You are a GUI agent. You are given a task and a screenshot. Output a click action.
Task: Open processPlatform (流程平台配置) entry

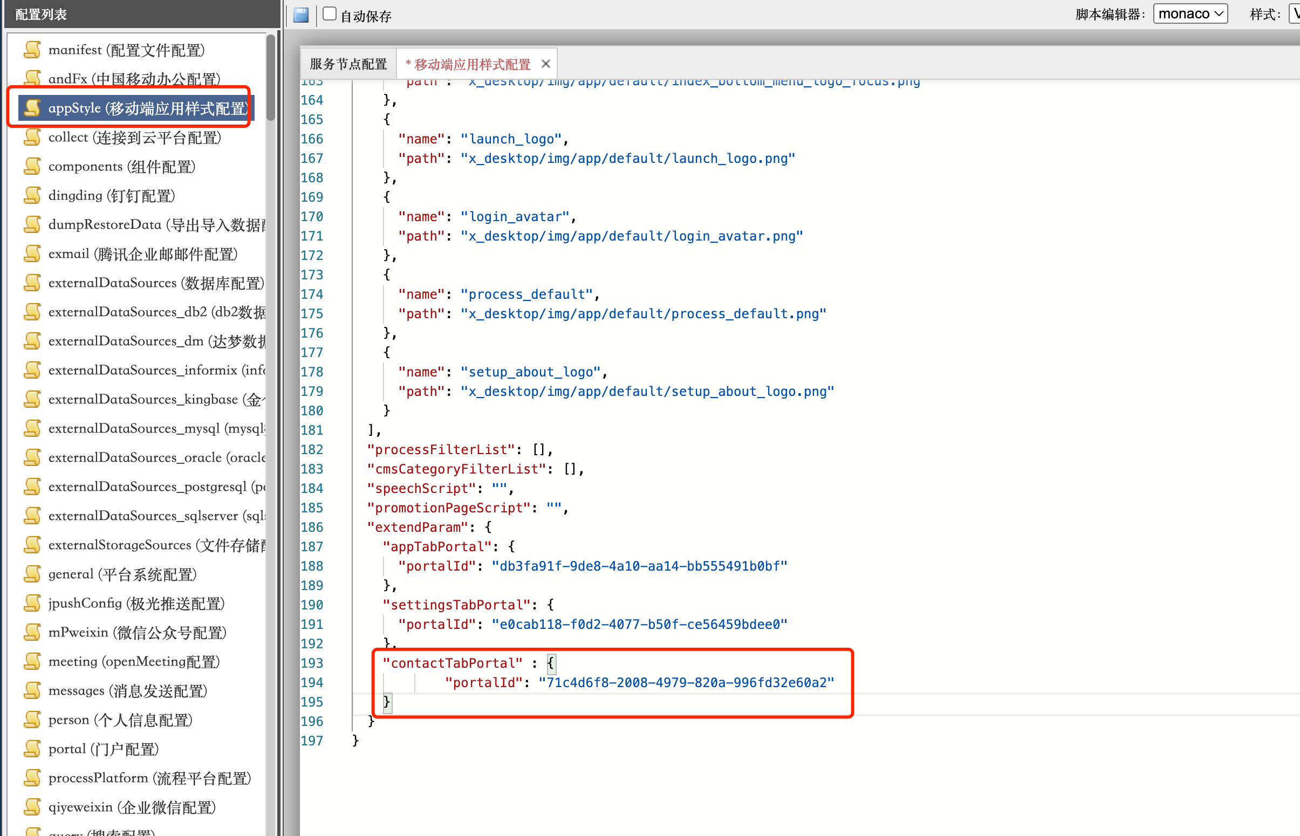pyautogui.click(x=149, y=778)
